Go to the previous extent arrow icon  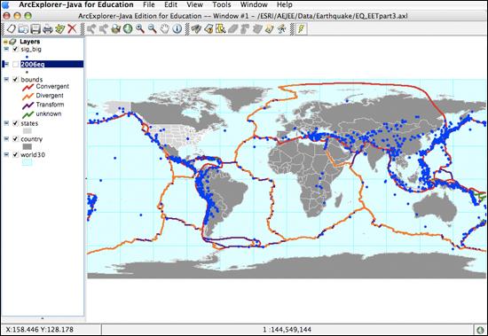91,29
